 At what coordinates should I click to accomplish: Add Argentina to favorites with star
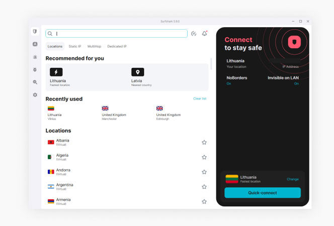click(x=204, y=187)
